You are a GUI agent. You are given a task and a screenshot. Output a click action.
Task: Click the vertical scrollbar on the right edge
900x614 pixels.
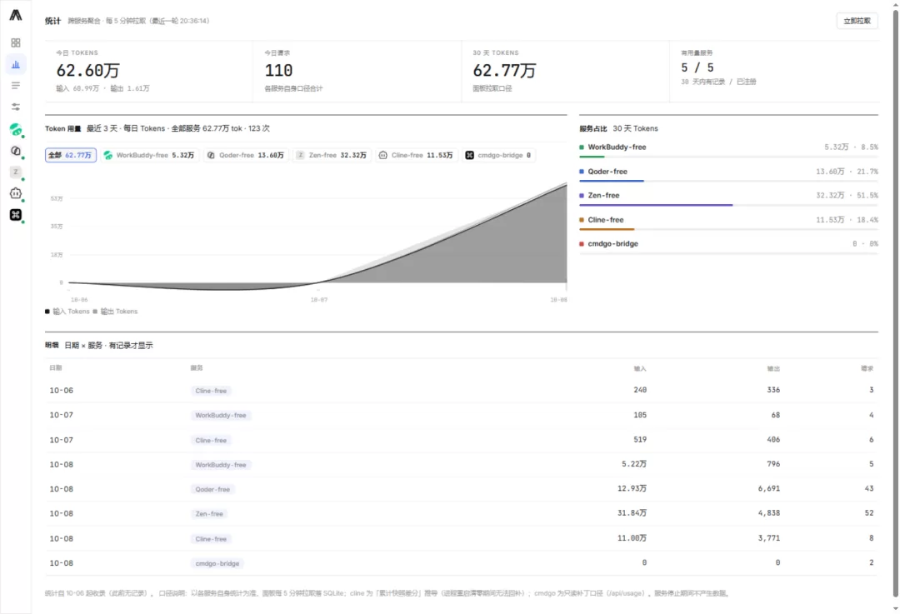[895, 304]
